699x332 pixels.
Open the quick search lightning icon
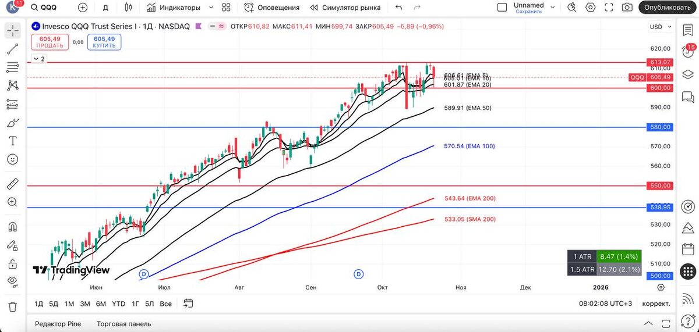point(572,8)
